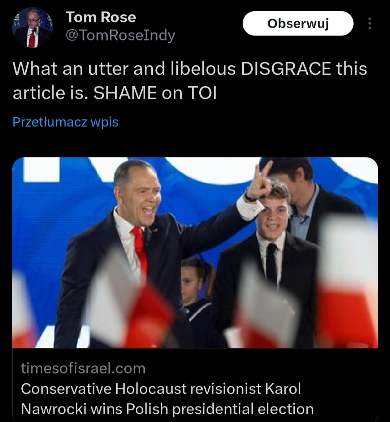Open the Tom Rose display name

coord(101,17)
